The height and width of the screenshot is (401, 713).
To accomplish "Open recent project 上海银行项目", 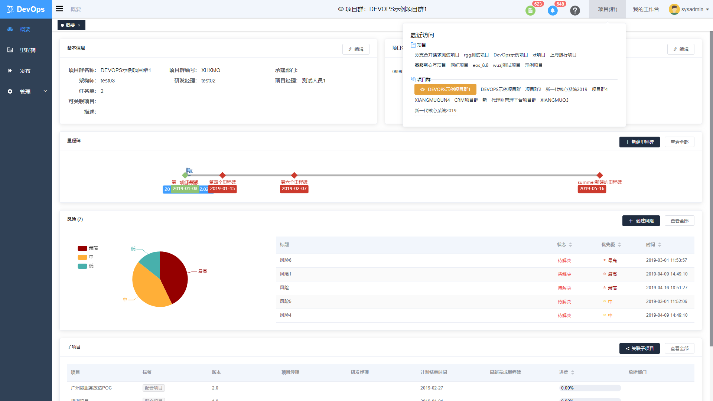I will click(x=563, y=55).
